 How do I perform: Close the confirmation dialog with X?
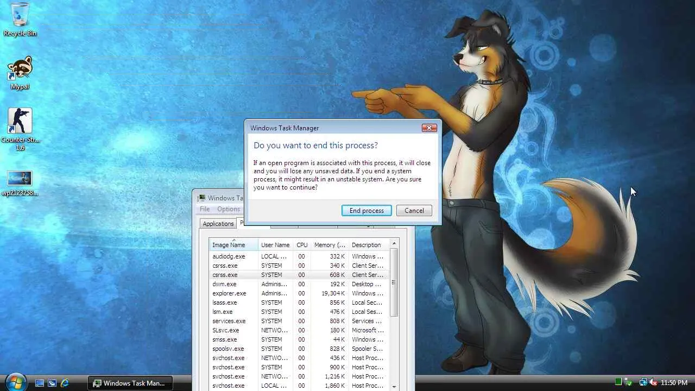(429, 128)
